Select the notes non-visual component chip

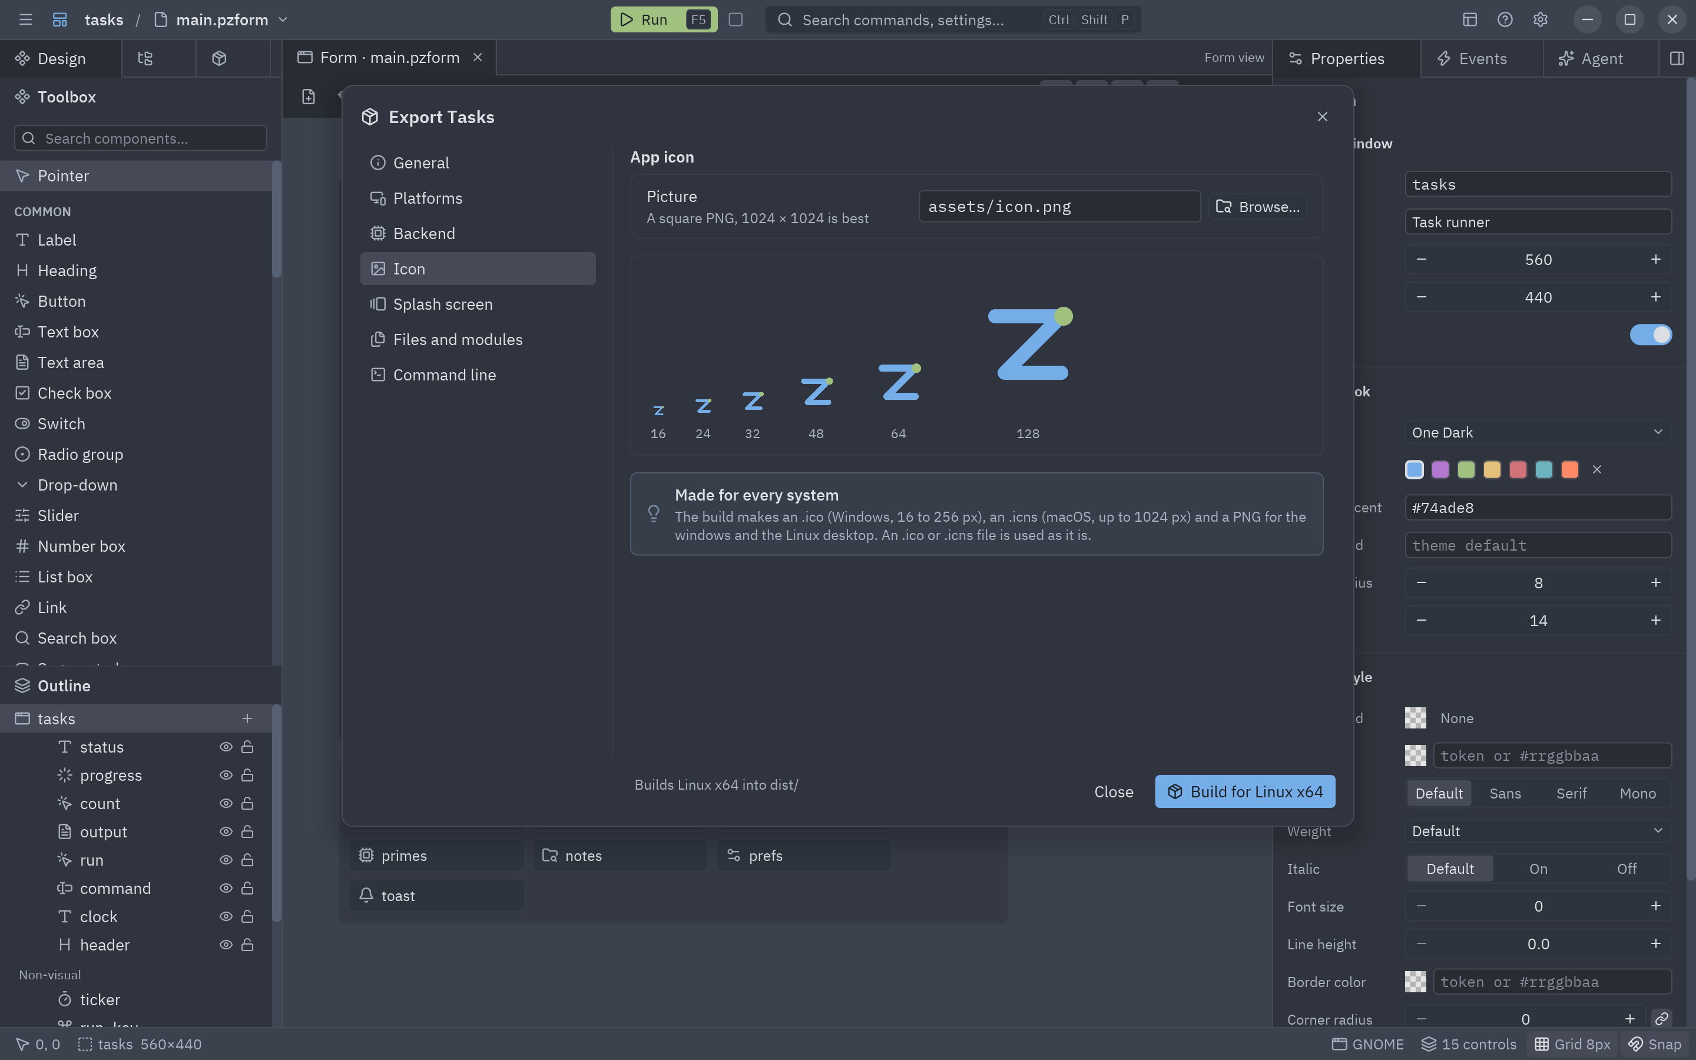(x=620, y=855)
